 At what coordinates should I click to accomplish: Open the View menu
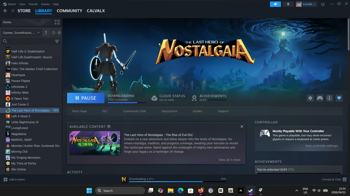point(22,4)
